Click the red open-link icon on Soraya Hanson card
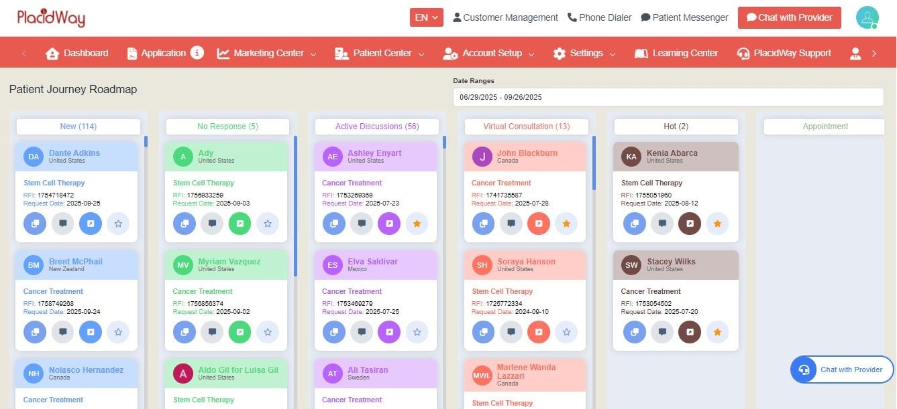 539,332
